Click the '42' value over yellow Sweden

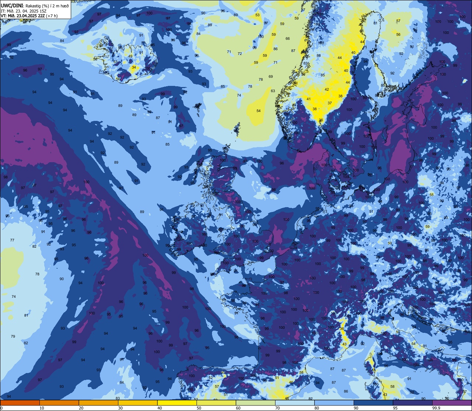pyautogui.click(x=327, y=90)
